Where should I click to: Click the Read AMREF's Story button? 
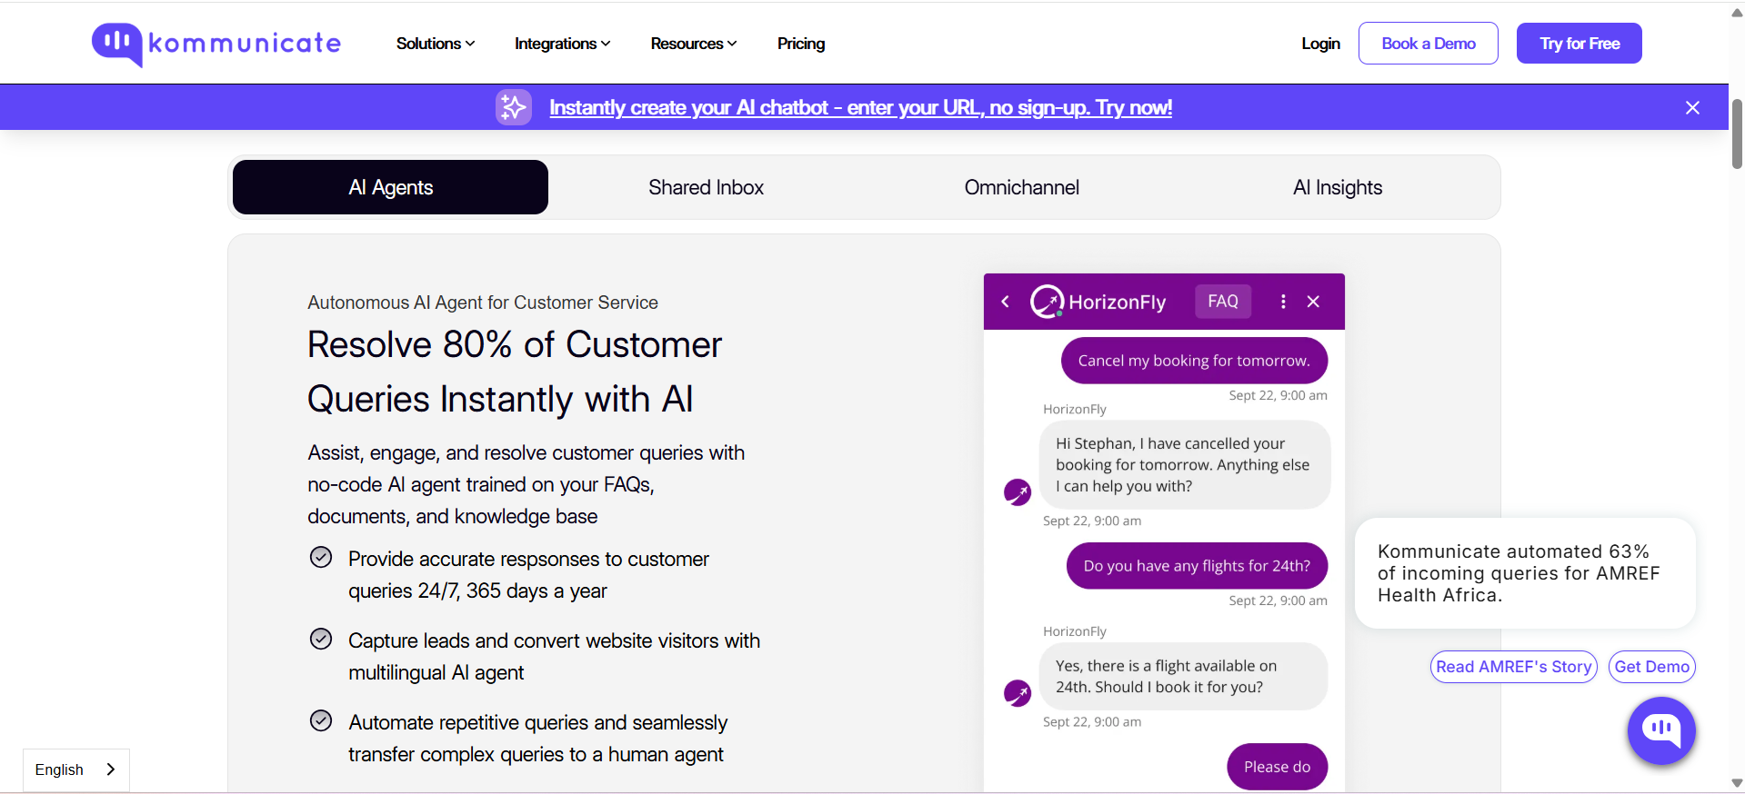click(1513, 667)
